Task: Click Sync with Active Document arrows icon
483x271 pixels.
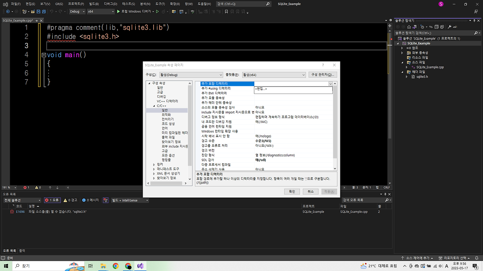Action: (x=431, y=27)
